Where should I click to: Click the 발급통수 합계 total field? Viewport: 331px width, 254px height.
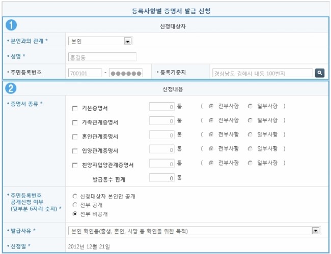coord(162,178)
